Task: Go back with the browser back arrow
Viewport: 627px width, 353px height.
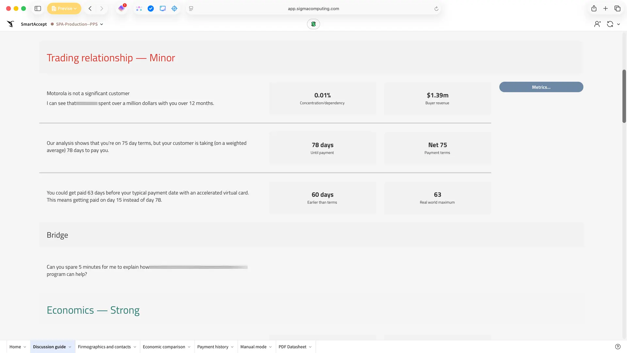Action: pyautogui.click(x=90, y=8)
